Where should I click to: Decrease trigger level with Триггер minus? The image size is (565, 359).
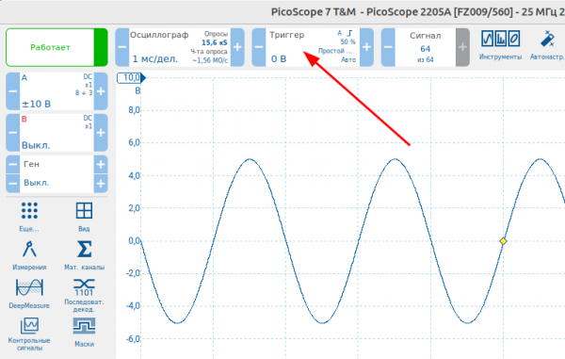pyautogui.click(x=259, y=47)
